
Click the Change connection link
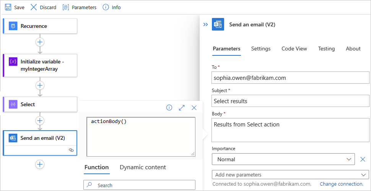point(341,184)
